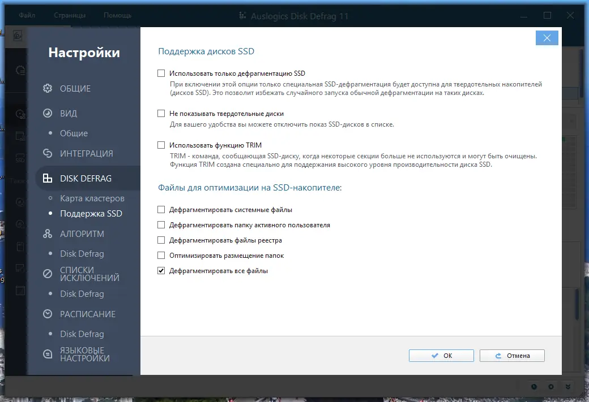Click 'Файлы для оптимизации на SSD-накопителе:' heading
Screen dimensions: 589x402
(x=250, y=188)
